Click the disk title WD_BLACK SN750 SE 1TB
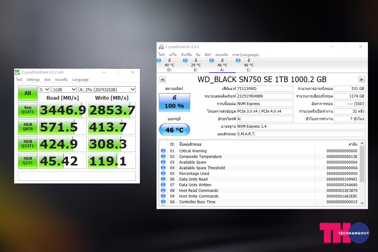 pyautogui.click(x=262, y=79)
